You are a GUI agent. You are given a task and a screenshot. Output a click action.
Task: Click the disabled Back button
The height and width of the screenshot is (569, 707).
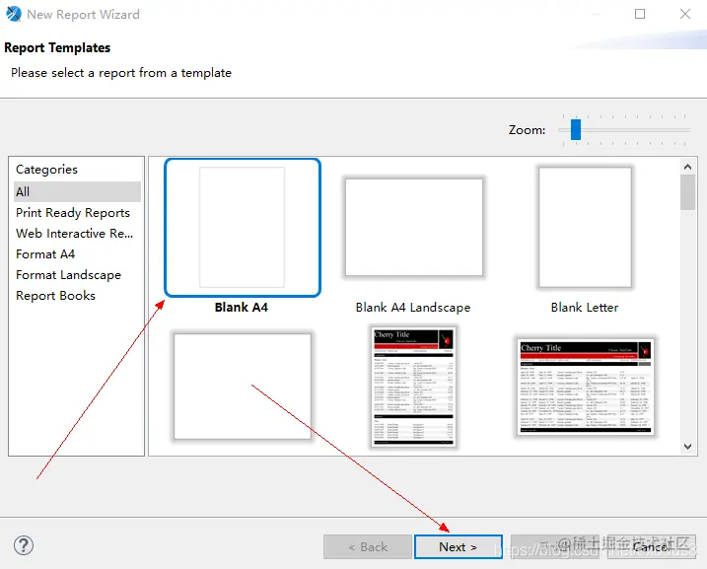[x=368, y=547]
